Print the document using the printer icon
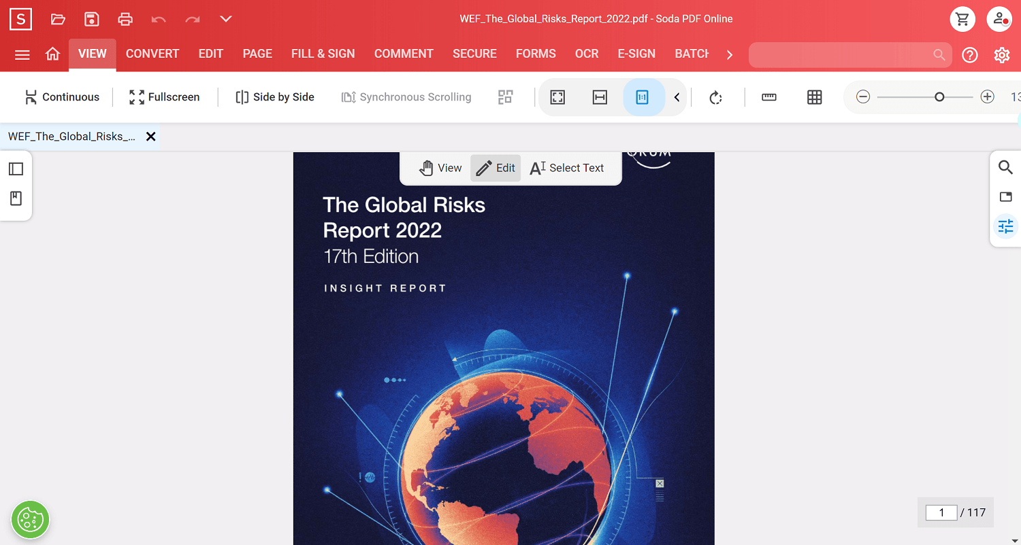The height and width of the screenshot is (545, 1021). pyautogui.click(x=125, y=19)
